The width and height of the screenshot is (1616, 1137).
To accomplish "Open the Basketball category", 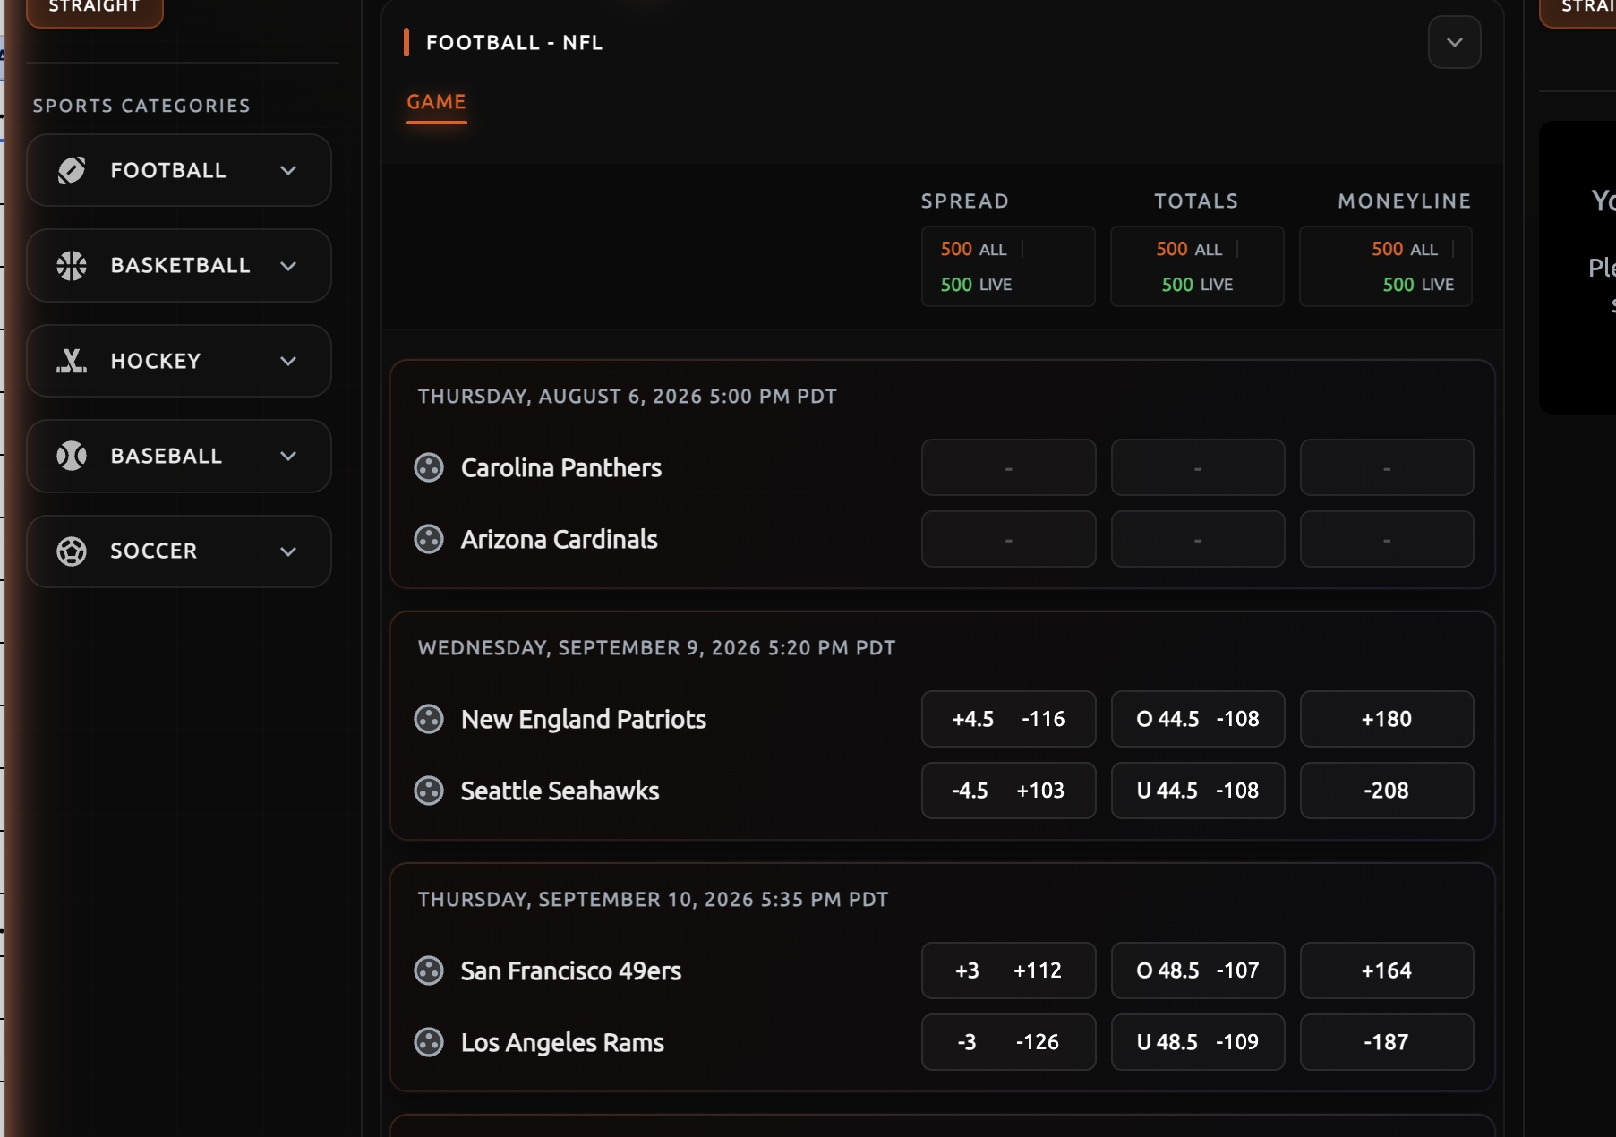I will tap(179, 266).
